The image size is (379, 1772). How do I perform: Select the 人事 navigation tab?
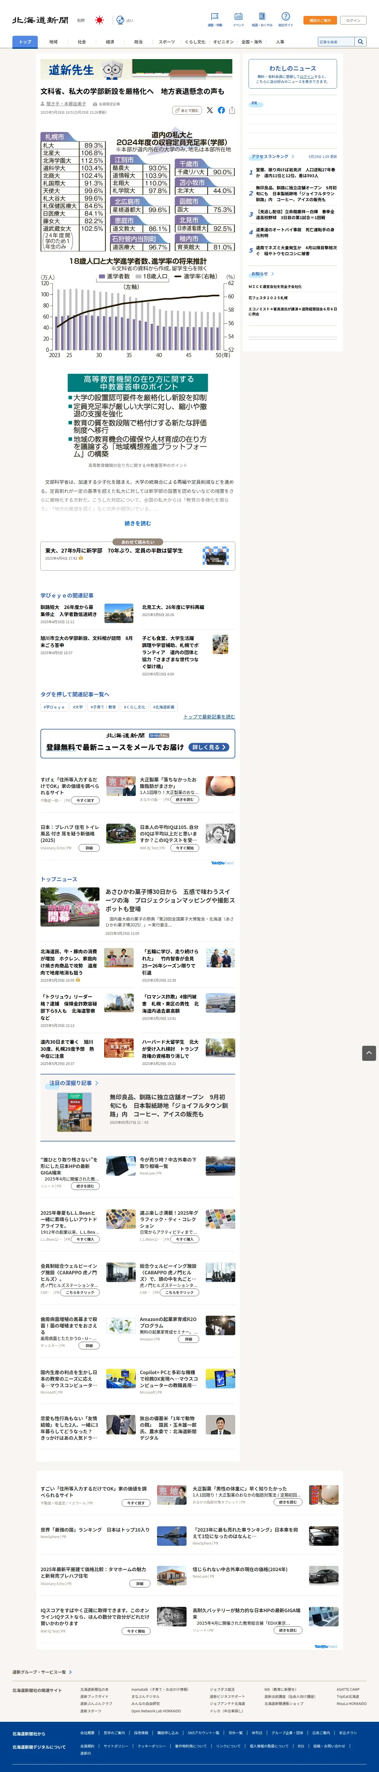[280, 42]
